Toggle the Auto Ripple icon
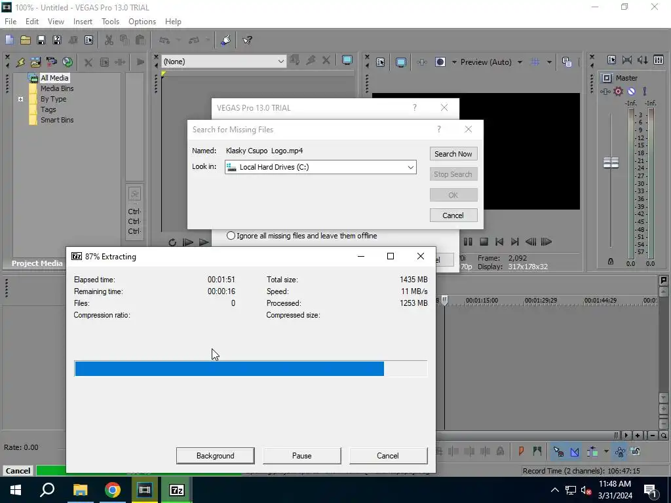Image resolution: width=671 pixels, height=503 pixels. point(592,451)
